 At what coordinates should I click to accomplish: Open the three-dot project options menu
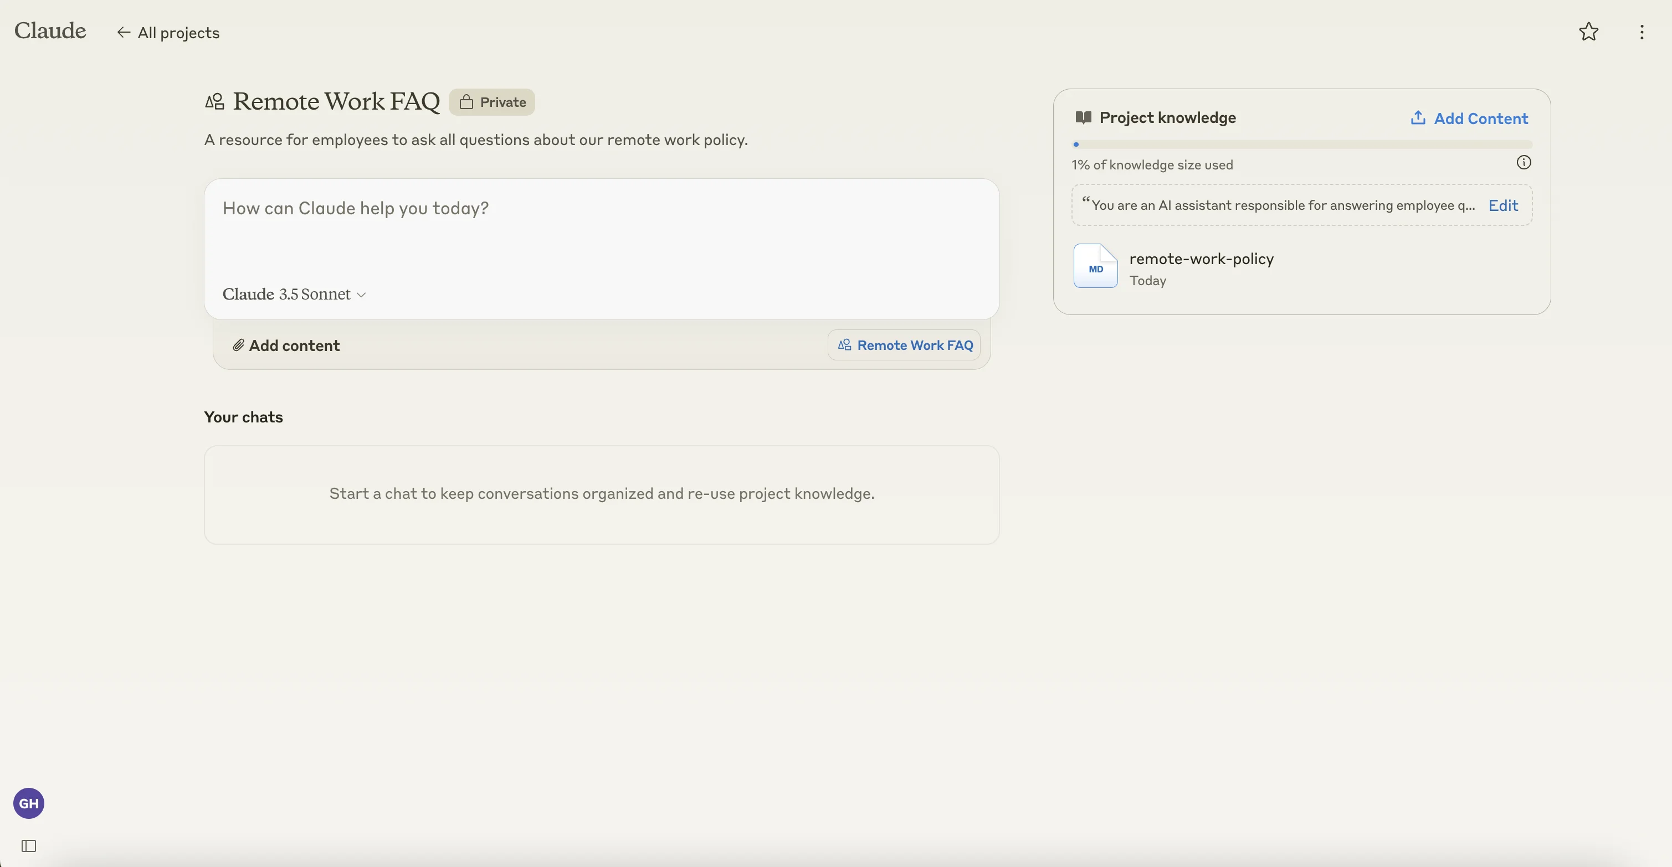(x=1642, y=33)
